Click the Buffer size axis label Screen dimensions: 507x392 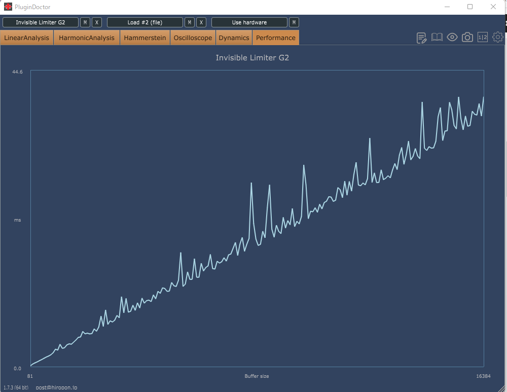tap(257, 376)
